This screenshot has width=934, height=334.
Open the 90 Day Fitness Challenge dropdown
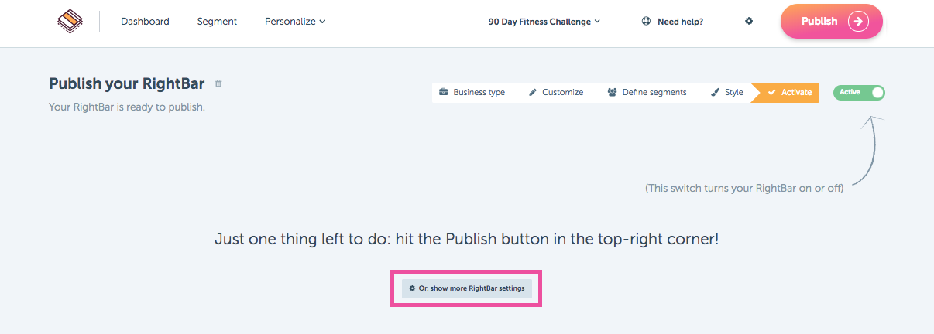[544, 22]
